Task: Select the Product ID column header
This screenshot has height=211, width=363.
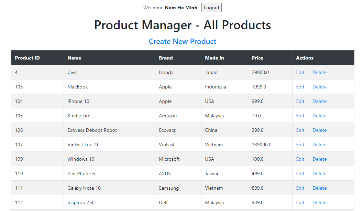Action: pyautogui.click(x=37, y=58)
